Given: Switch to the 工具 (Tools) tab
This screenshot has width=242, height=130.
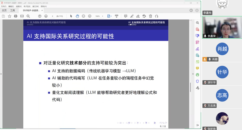Looking at the screenshot, I should pyautogui.click(x=12, y=10).
